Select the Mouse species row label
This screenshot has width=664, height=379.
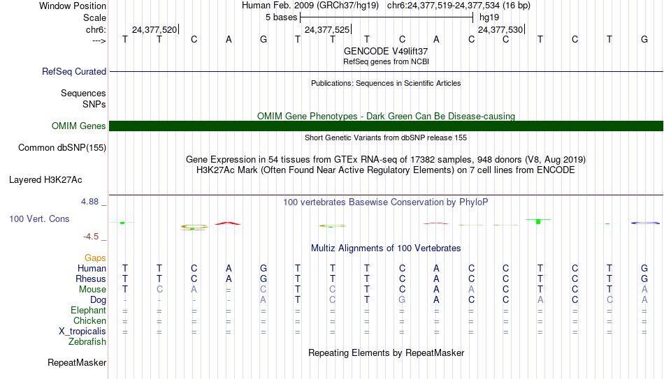[x=92, y=290]
